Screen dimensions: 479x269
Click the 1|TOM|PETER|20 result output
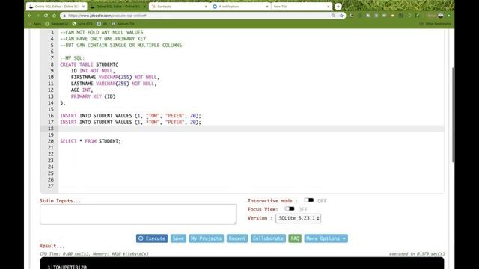[x=67, y=267]
